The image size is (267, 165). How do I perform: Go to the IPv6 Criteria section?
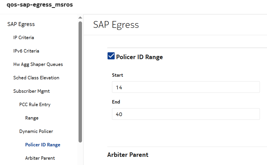(26, 51)
